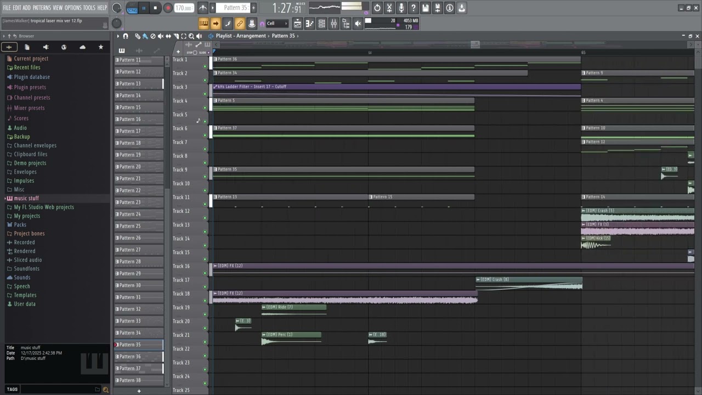Open the piano roll view
Viewport: 702px width, 395px height.
coord(309,24)
